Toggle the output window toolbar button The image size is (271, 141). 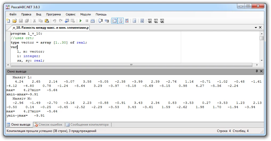pyautogui.click(x=114, y=21)
